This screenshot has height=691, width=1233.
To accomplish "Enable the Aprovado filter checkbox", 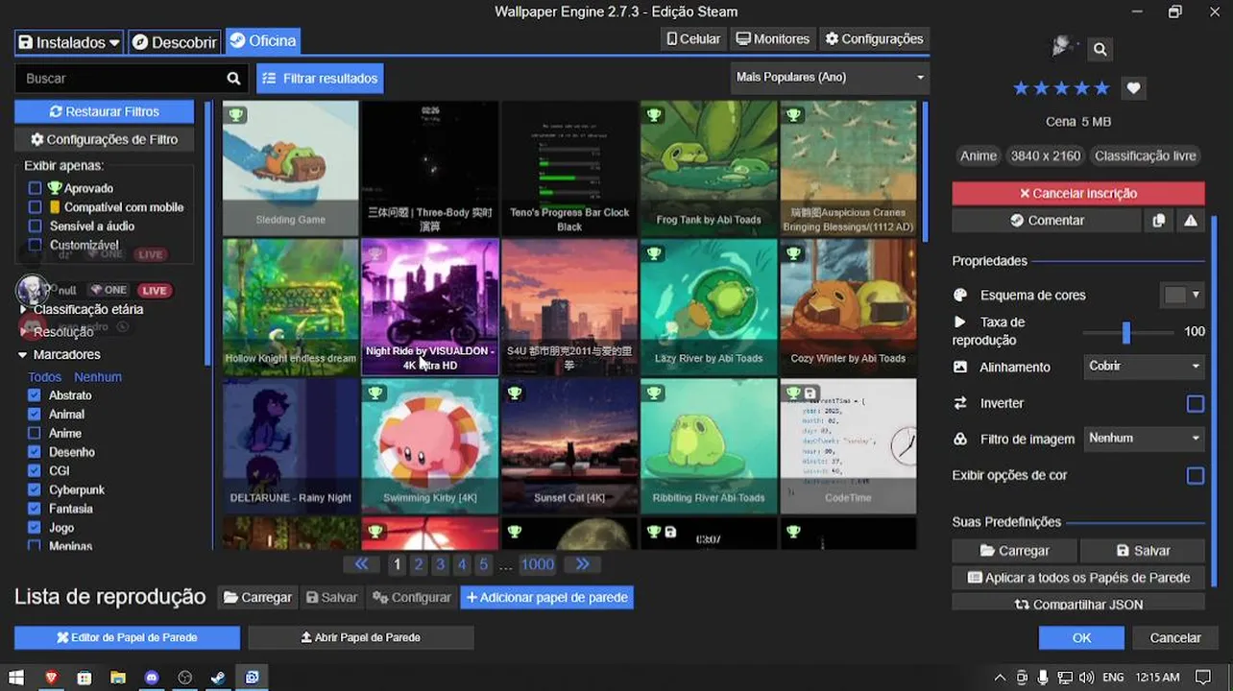I will (36, 188).
